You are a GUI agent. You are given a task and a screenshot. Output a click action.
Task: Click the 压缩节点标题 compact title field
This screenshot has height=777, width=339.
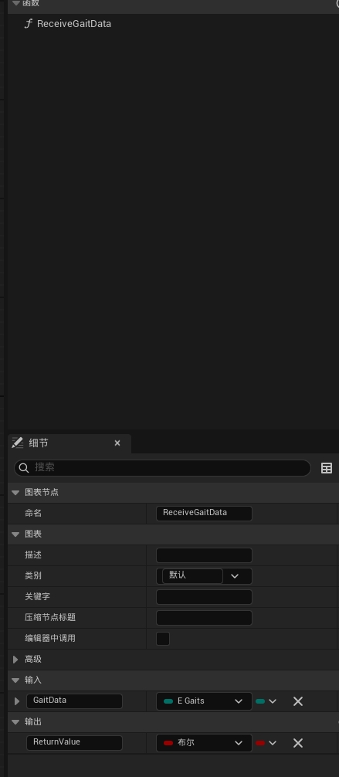click(204, 617)
